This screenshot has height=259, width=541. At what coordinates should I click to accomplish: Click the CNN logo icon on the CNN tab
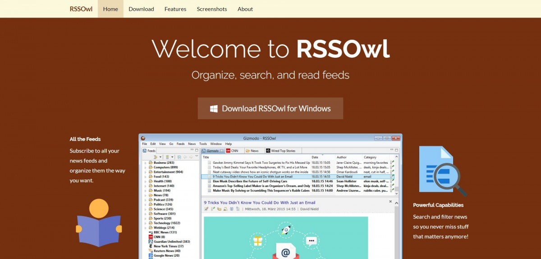(x=228, y=151)
